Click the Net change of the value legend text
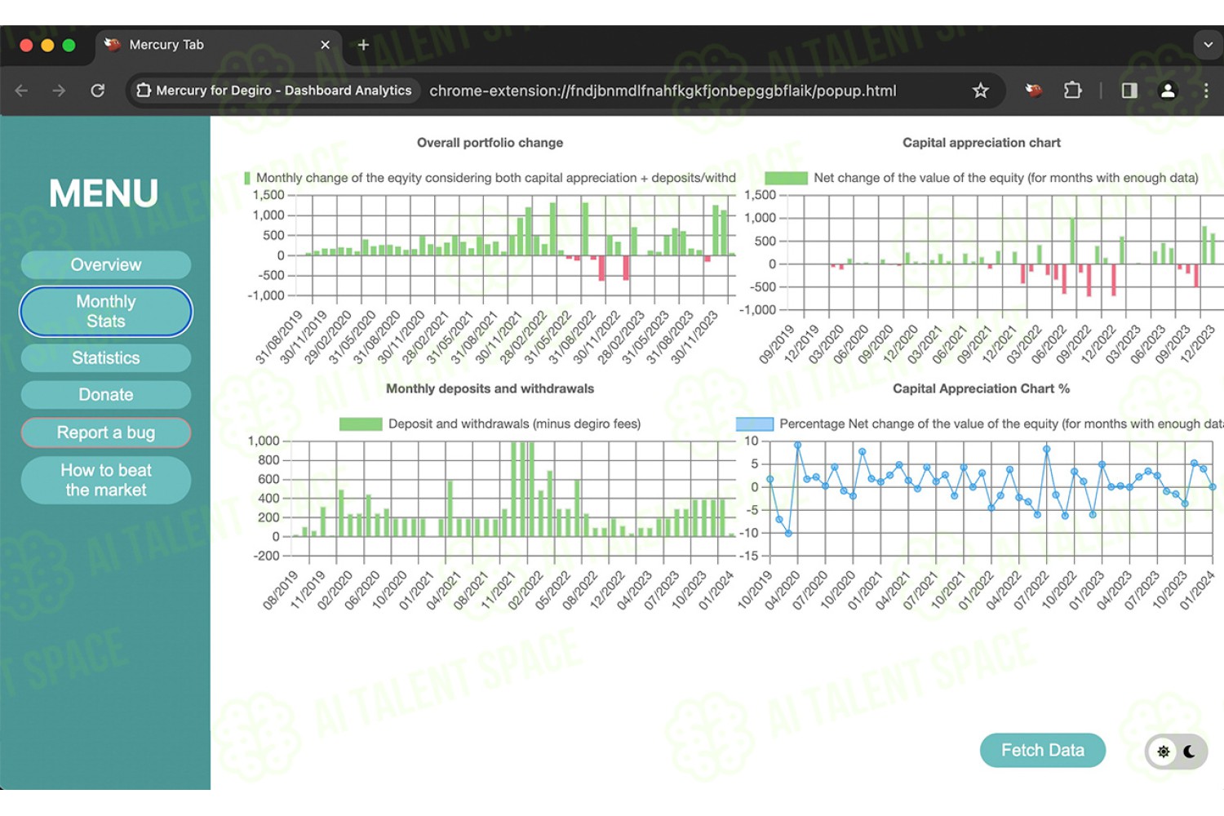Image resolution: width=1224 pixels, height=816 pixels. (x=1006, y=178)
